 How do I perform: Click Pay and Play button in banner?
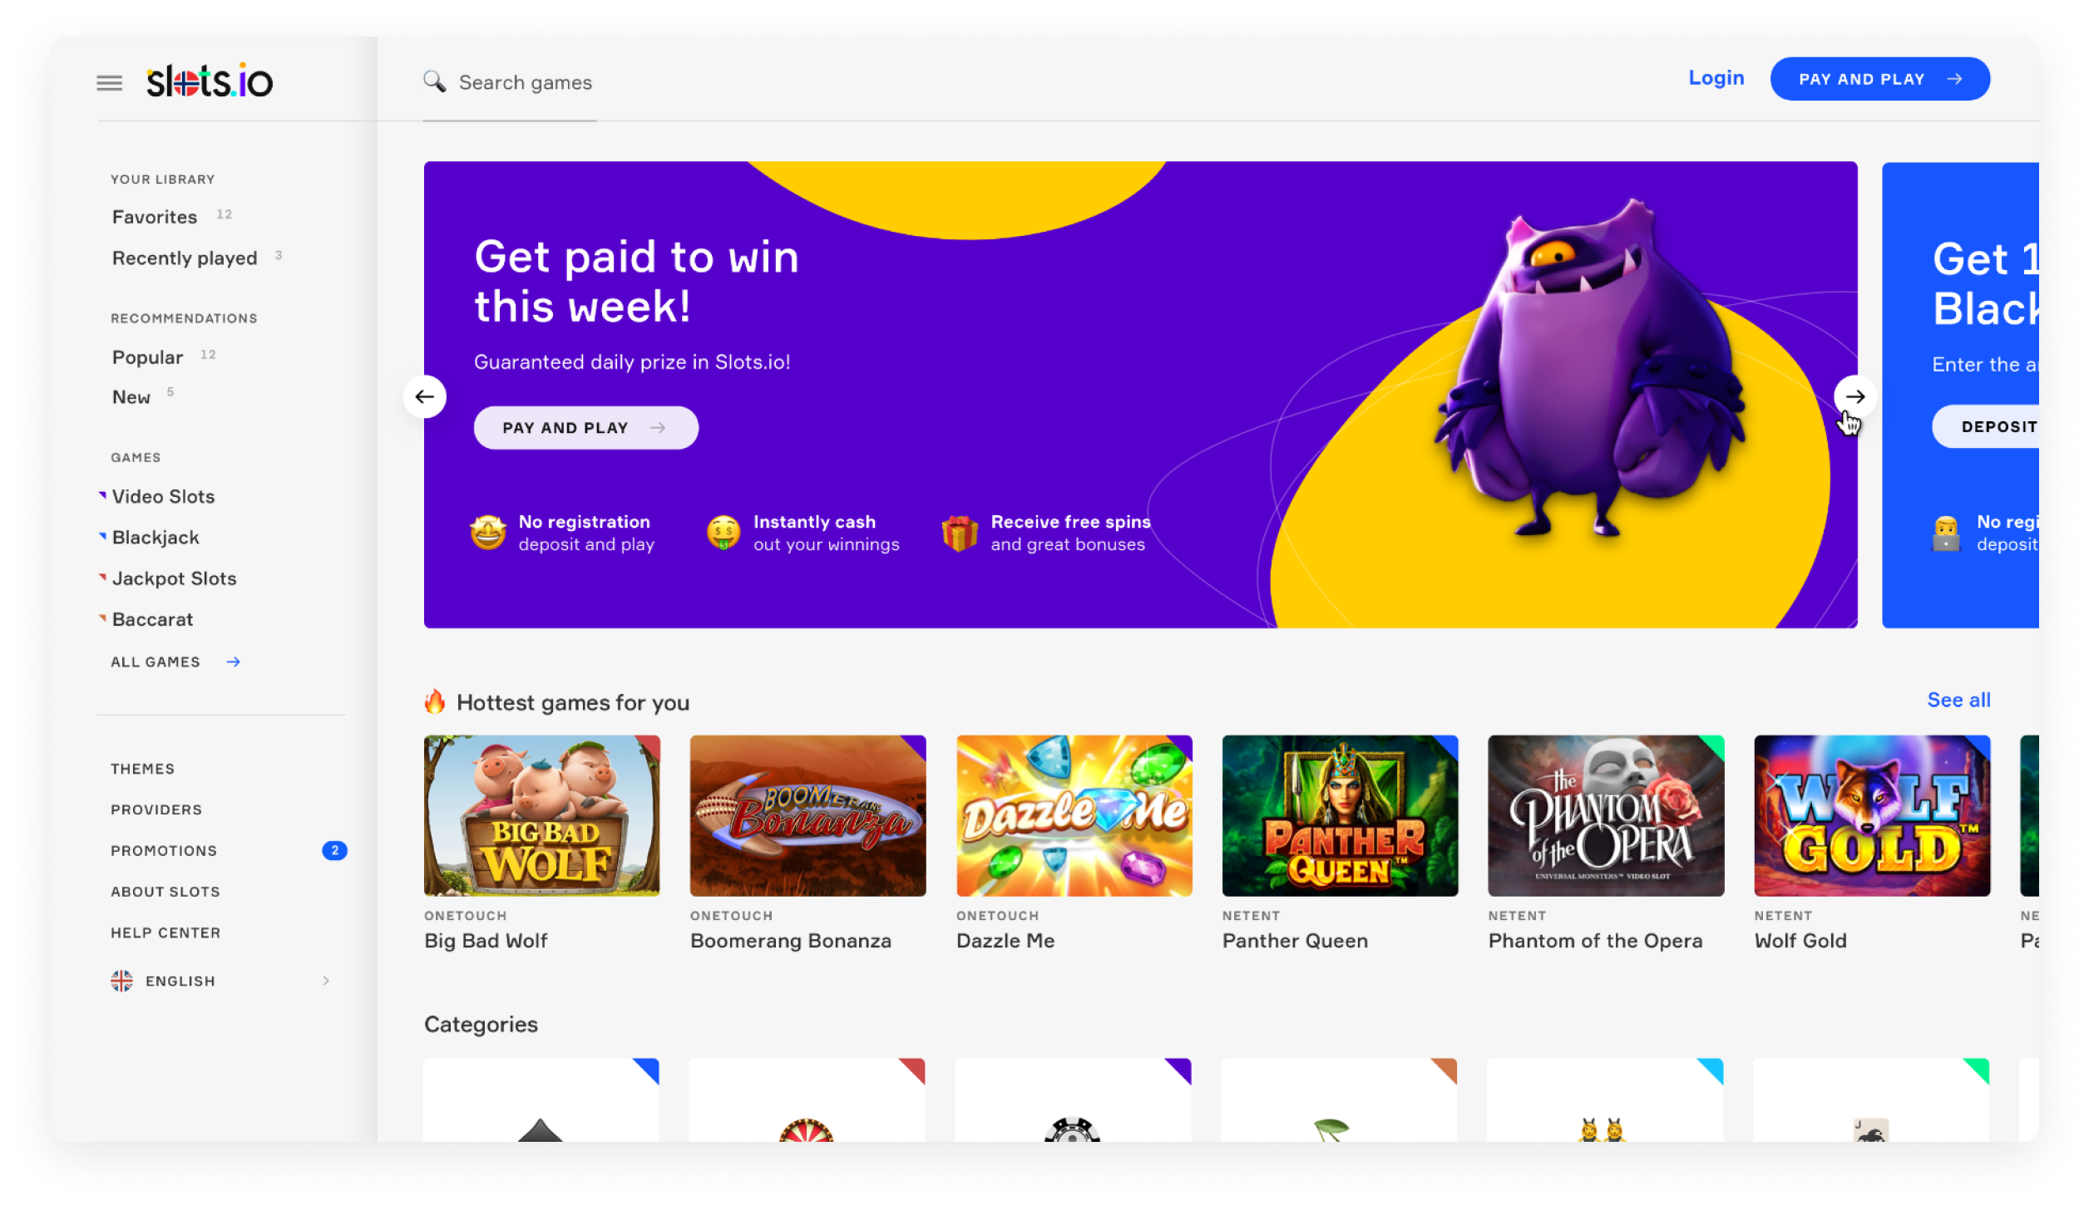point(586,428)
